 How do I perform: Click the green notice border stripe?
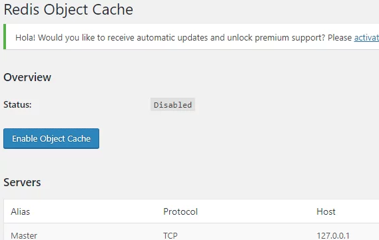[x=5, y=37]
